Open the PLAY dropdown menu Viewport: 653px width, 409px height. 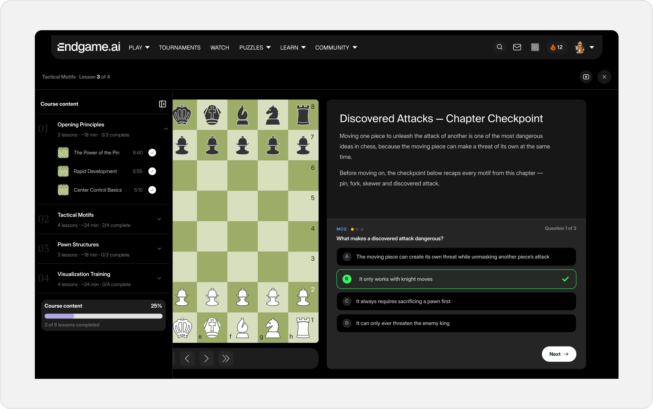pyautogui.click(x=139, y=48)
